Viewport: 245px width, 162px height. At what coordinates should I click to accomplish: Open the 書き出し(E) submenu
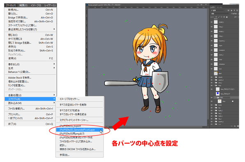point(30,64)
